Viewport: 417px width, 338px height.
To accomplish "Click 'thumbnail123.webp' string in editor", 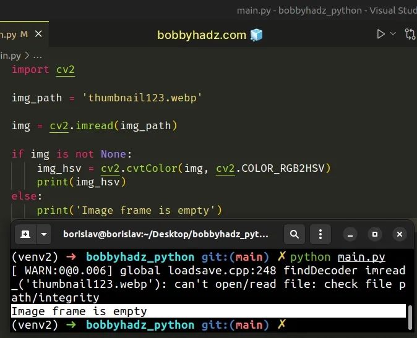I will click(x=142, y=98).
